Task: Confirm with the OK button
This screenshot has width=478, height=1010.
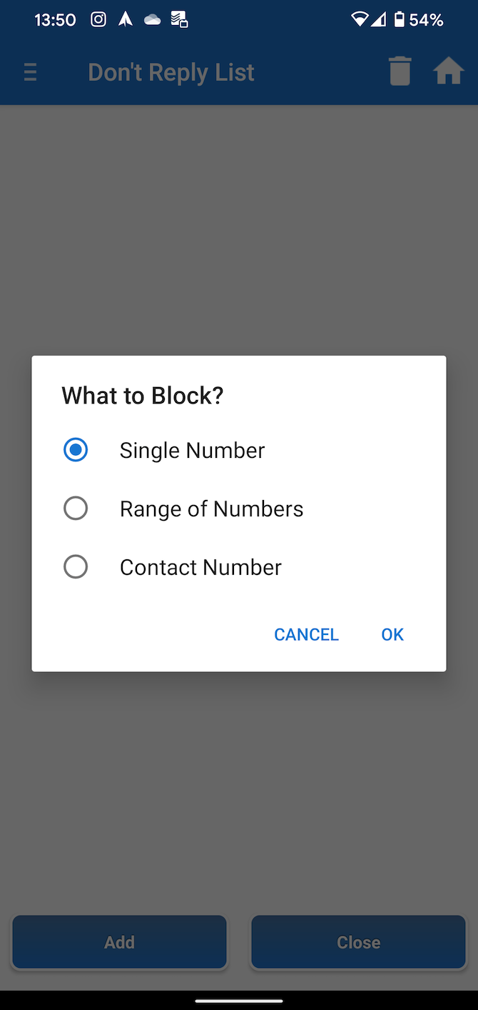Action: (392, 634)
